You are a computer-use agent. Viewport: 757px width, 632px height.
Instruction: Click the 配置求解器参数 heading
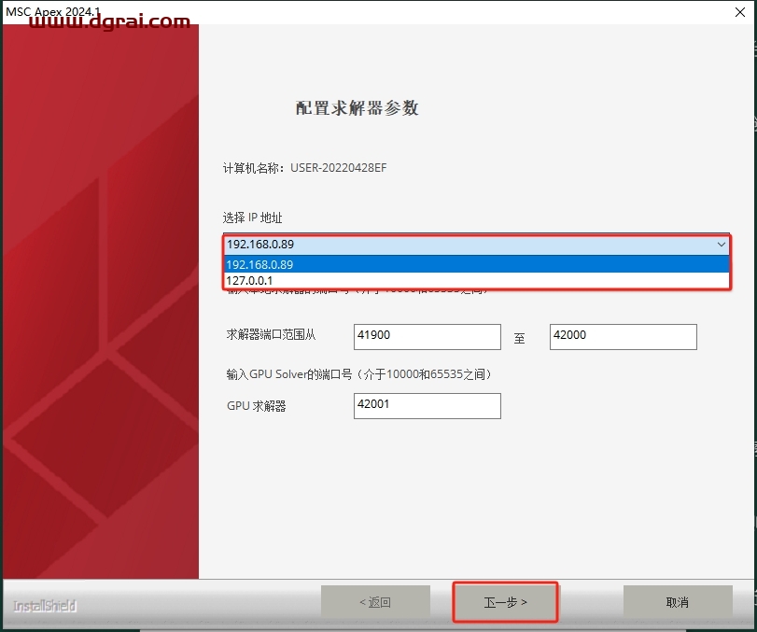pyautogui.click(x=357, y=107)
